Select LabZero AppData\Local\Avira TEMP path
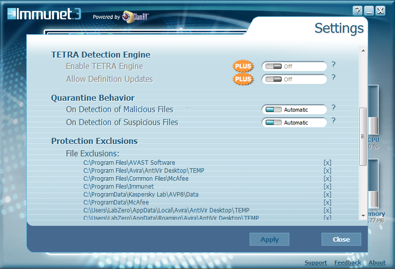Image resolution: width=395 pixels, height=269 pixels. (166, 210)
